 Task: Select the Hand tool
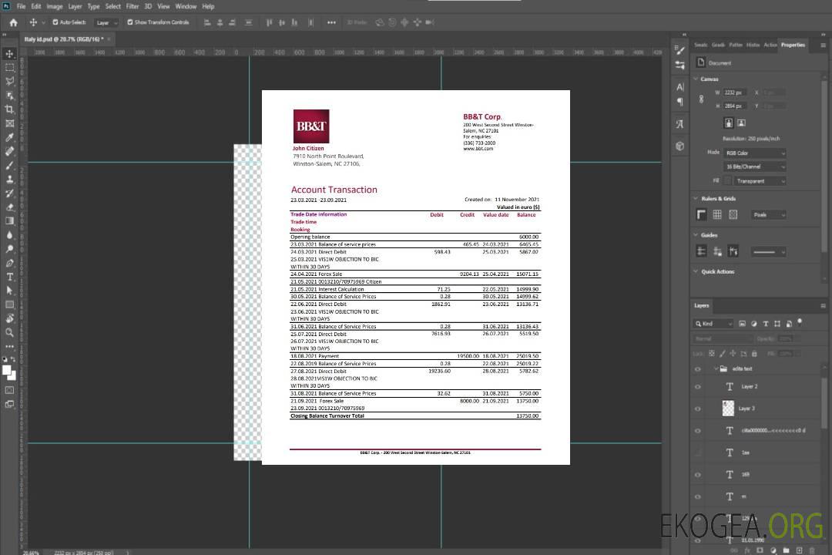(9, 318)
